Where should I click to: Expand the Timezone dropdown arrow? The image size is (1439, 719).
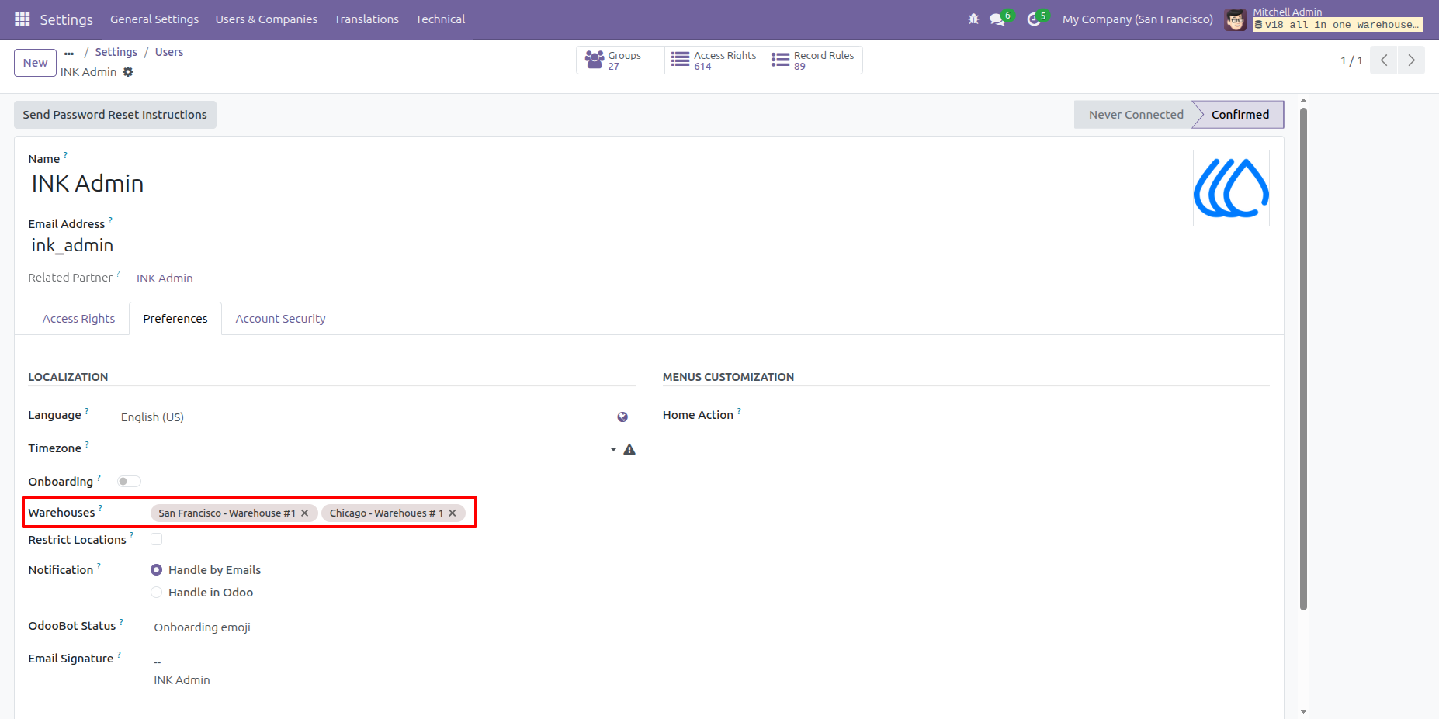click(x=613, y=450)
